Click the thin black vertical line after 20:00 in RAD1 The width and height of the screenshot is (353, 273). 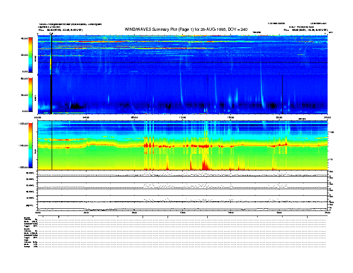[282, 94]
